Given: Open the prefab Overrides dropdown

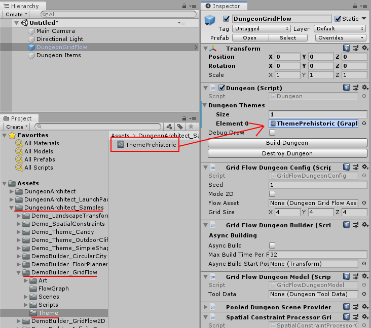Looking at the screenshot, I should pyautogui.click(x=341, y=38).
